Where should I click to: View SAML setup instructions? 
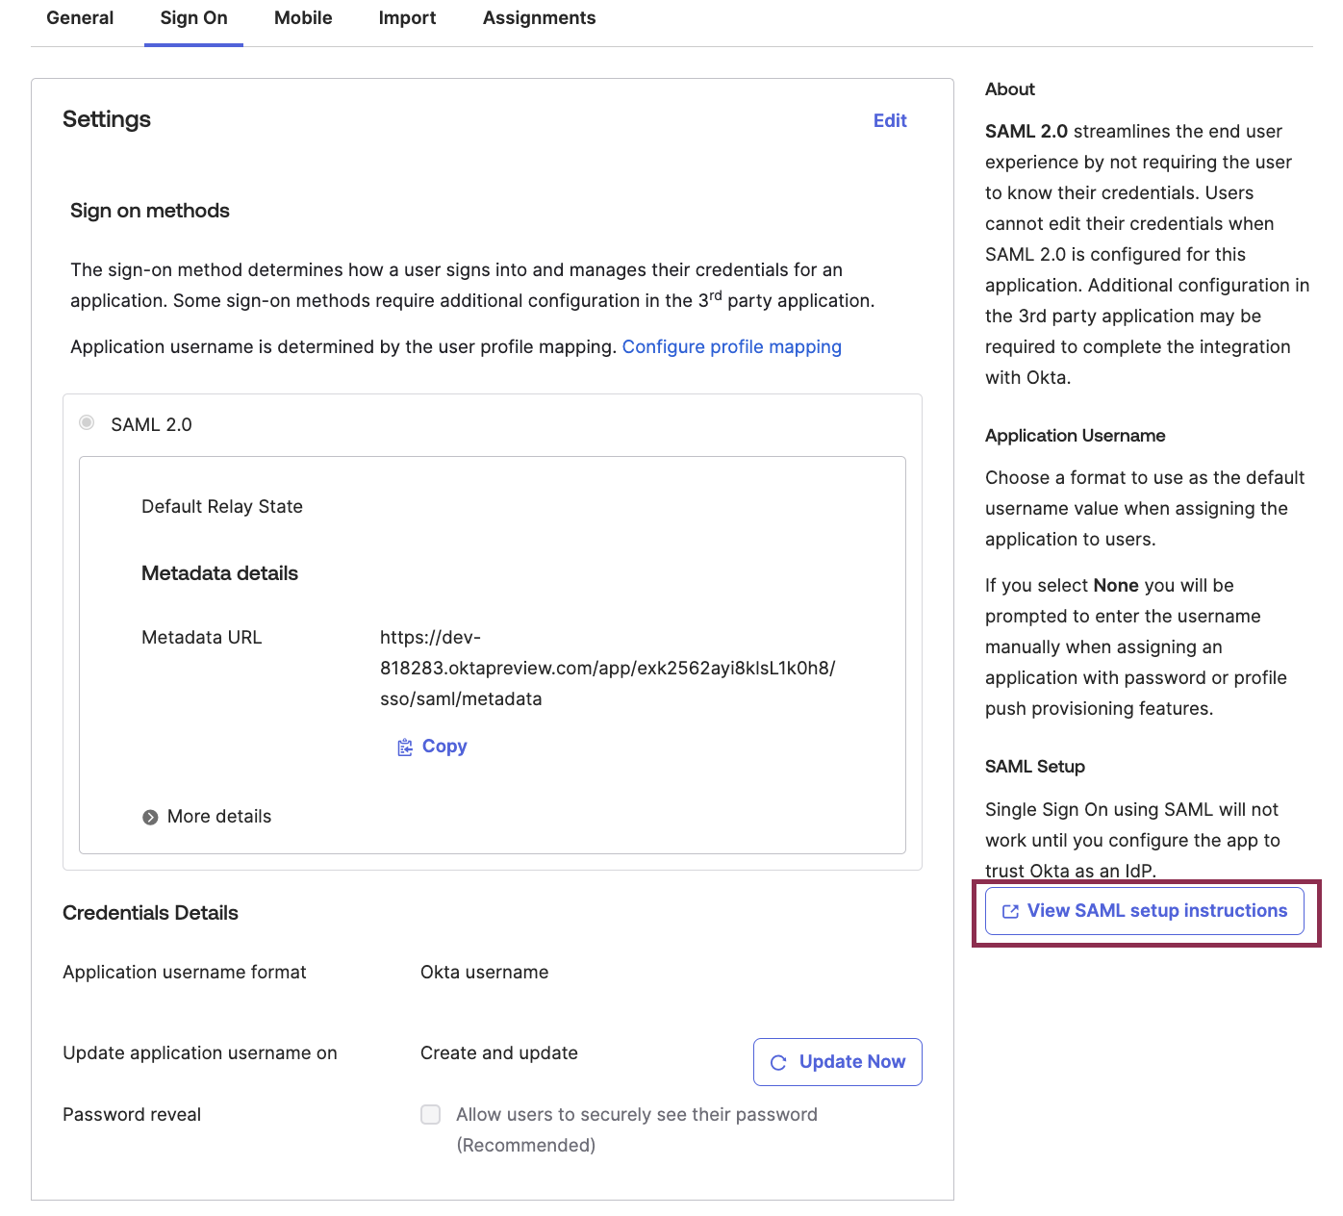tap(1143, 910)
